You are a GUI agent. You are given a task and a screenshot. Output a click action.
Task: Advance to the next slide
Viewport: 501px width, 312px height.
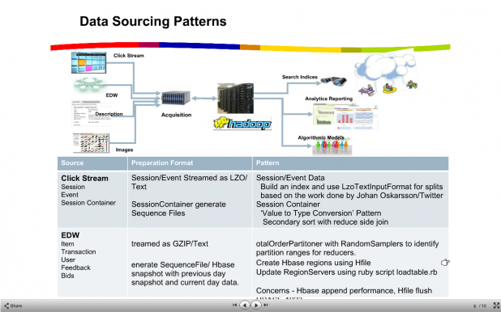(255, 306)
